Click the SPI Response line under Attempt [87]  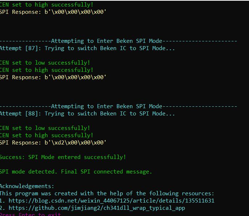click(53, 77)
